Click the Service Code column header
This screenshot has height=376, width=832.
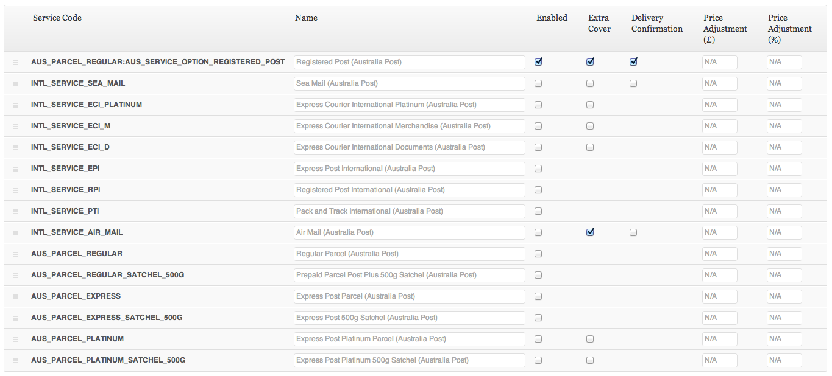57,18
